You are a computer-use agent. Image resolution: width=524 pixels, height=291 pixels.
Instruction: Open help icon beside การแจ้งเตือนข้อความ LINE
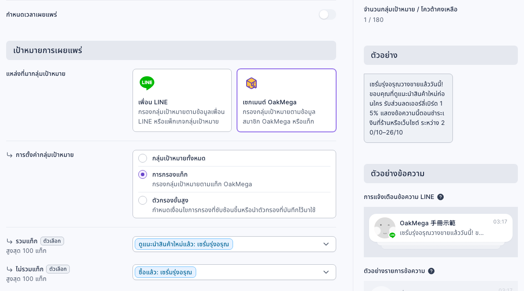click(441, 197)
